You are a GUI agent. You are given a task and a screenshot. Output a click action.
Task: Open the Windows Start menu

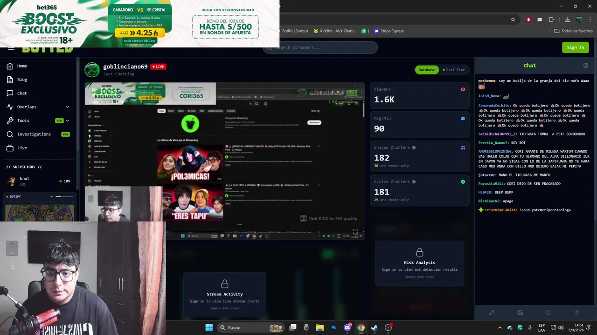pyautogui.click(x=209, y=328)
